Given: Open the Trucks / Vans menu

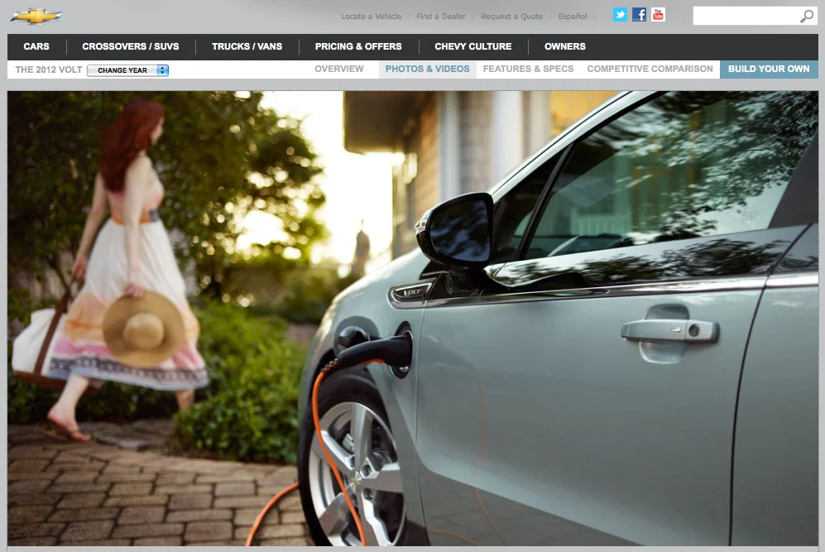Looking at the screenshot, I should coord(247,46).
